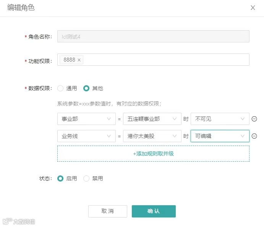Expand the 可编辑 permission dropdown

click(x=220, y=136)
